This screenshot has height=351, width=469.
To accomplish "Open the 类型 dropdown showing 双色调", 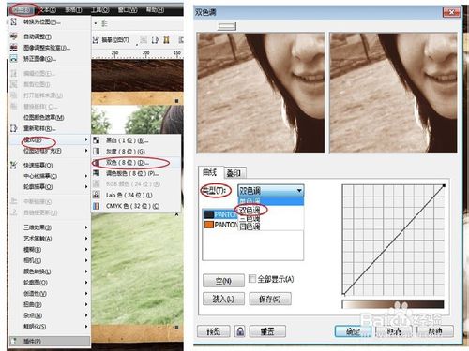I will [x=271, y=190].
